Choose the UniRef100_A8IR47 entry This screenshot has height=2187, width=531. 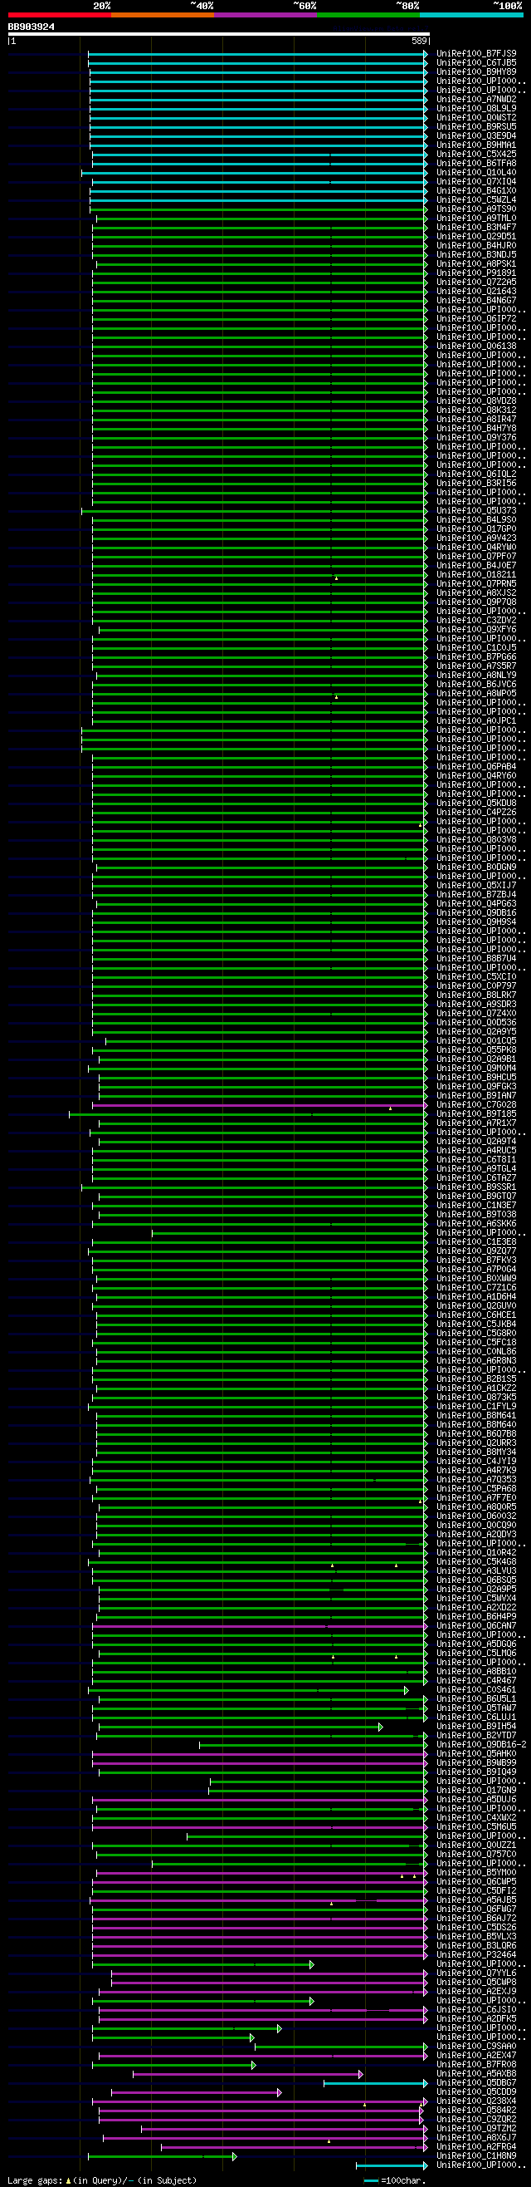[x=476, y=420]
